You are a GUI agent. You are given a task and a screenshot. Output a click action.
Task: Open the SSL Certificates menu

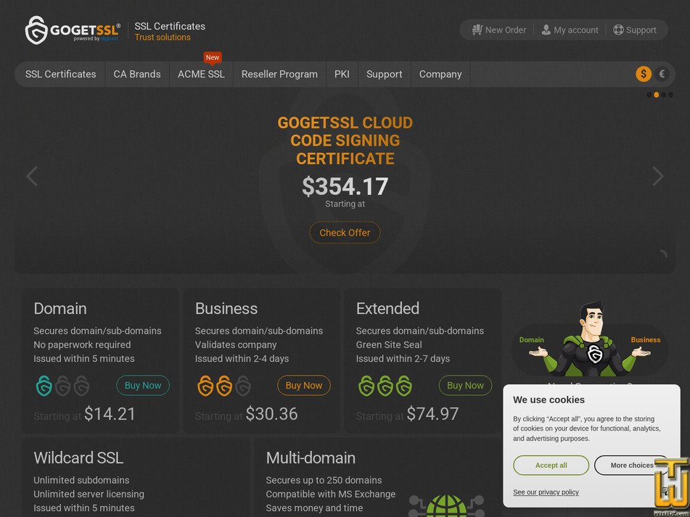pyautogui.click(x=60, y=73)
